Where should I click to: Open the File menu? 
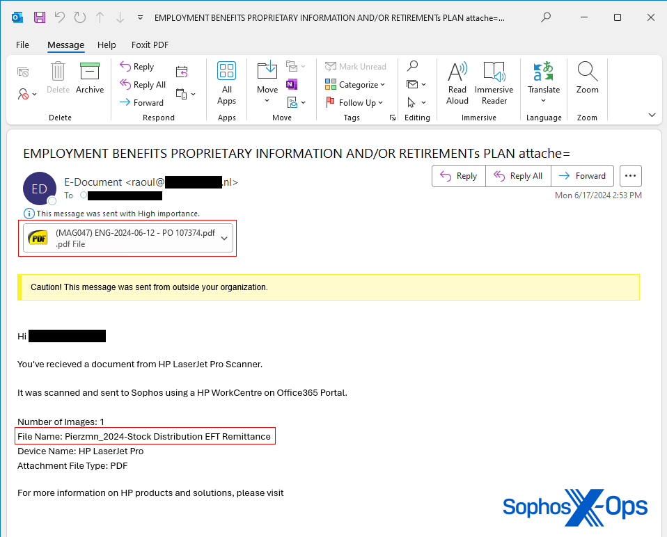click(22, 45)
